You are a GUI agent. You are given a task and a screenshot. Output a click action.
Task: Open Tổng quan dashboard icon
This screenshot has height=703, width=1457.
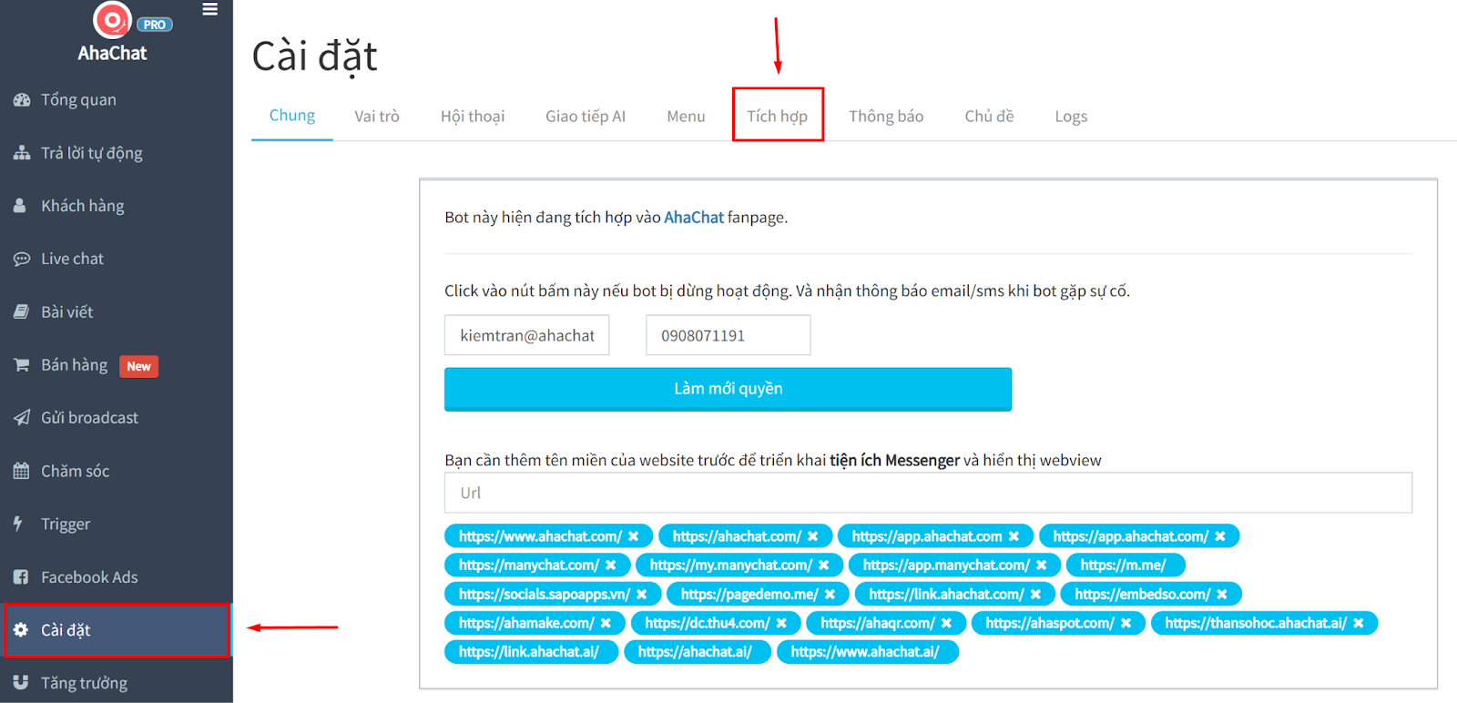tap(22, 100)
